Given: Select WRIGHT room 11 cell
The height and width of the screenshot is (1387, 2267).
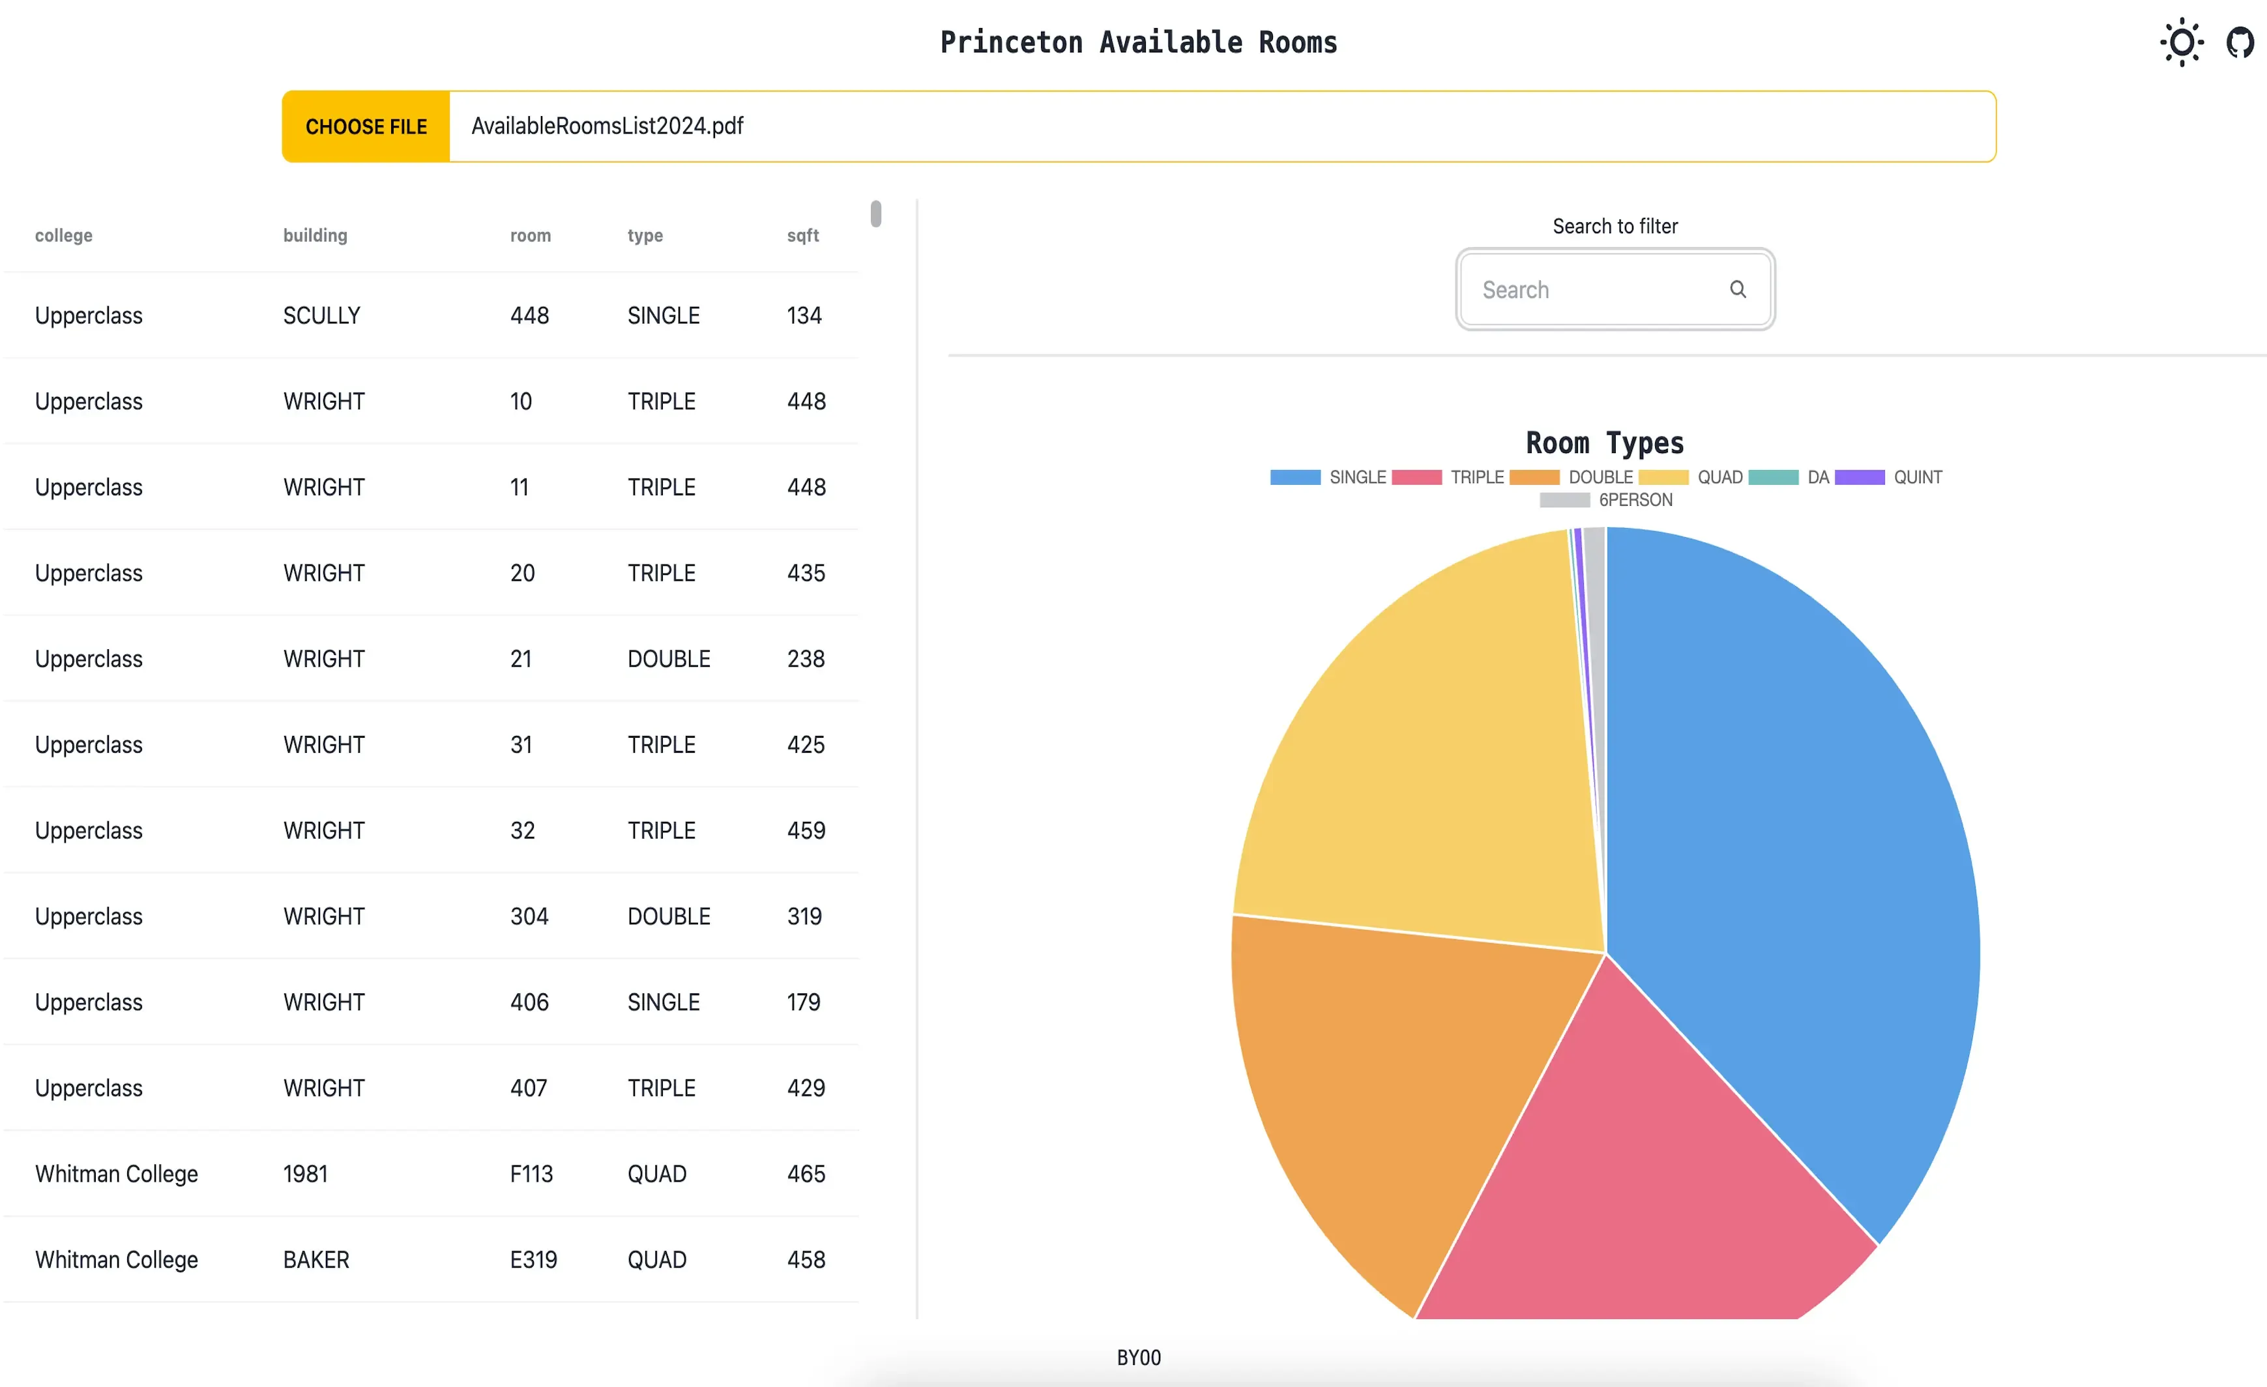Looking at the screenshot, I should click(x=520, y=488).
